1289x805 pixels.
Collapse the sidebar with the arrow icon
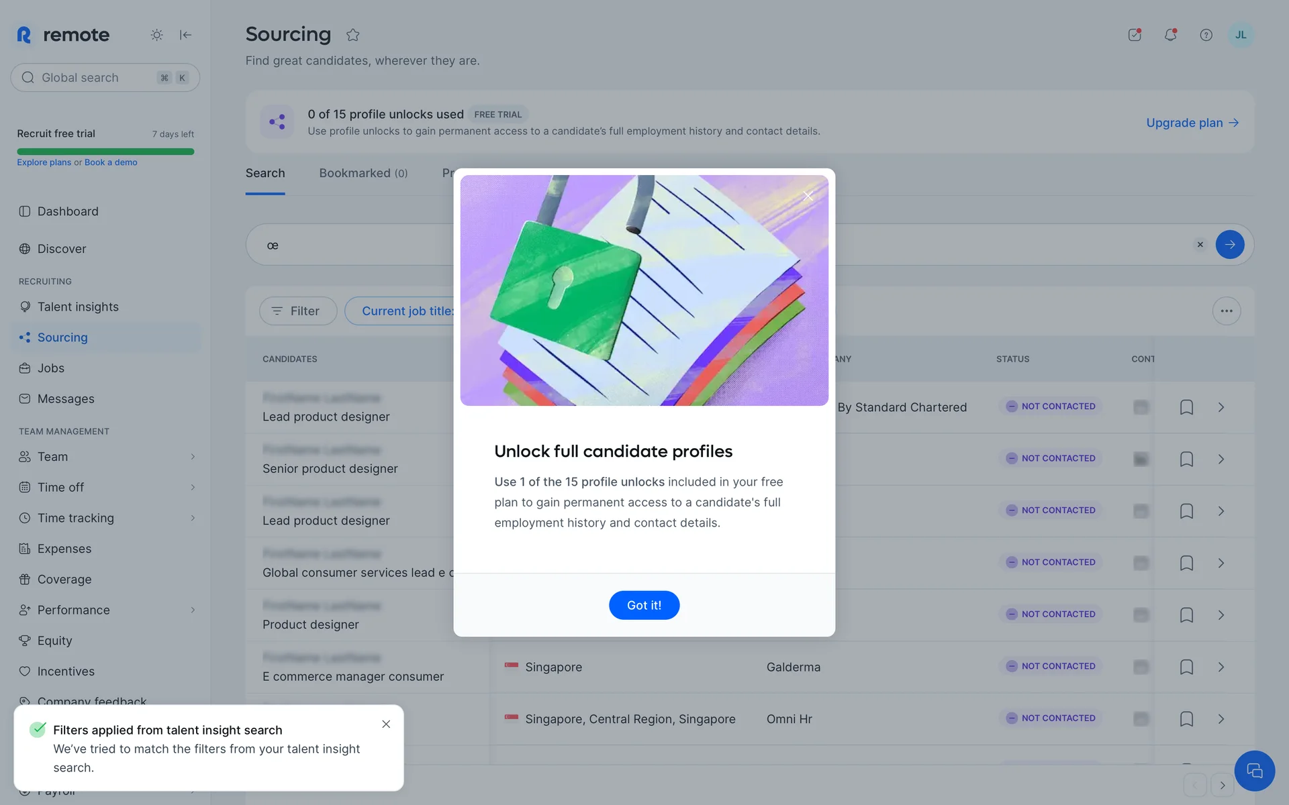click(x=186, y=35)
